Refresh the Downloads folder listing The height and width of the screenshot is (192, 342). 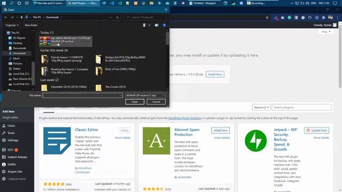point(118,17)
